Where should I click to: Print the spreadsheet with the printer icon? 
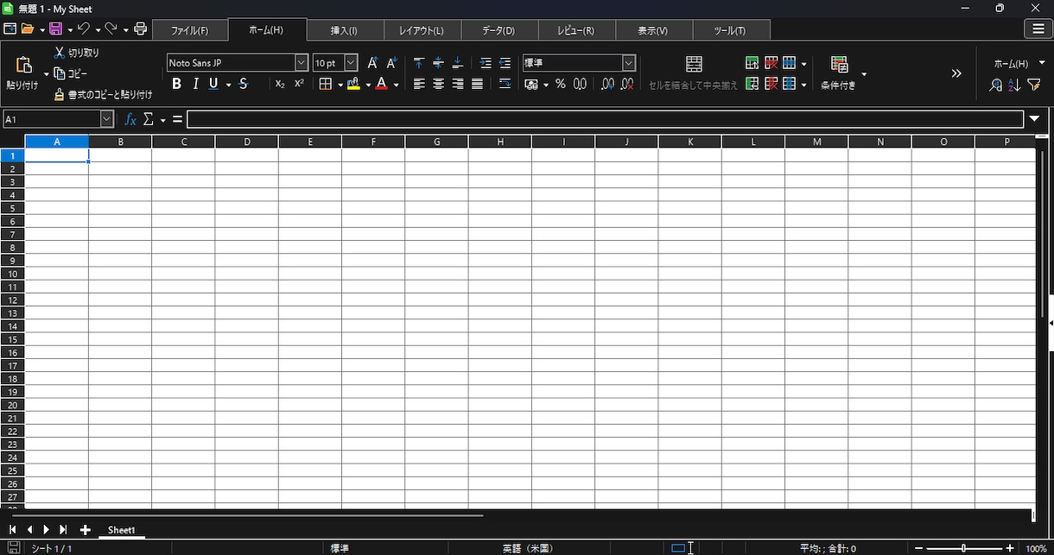[141, 28]
